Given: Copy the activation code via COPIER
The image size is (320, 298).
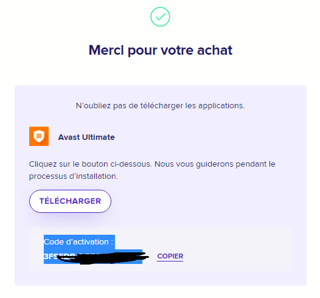Looking at the screenshot, I should click(x=170, y=256).
